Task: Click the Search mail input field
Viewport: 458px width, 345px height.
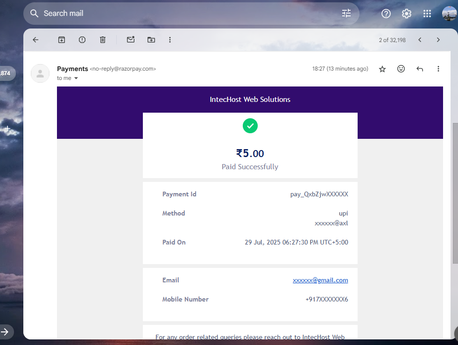Action: 140,13
